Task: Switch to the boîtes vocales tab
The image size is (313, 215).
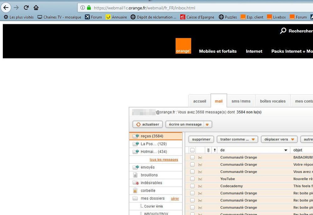Action: (273, 101)
